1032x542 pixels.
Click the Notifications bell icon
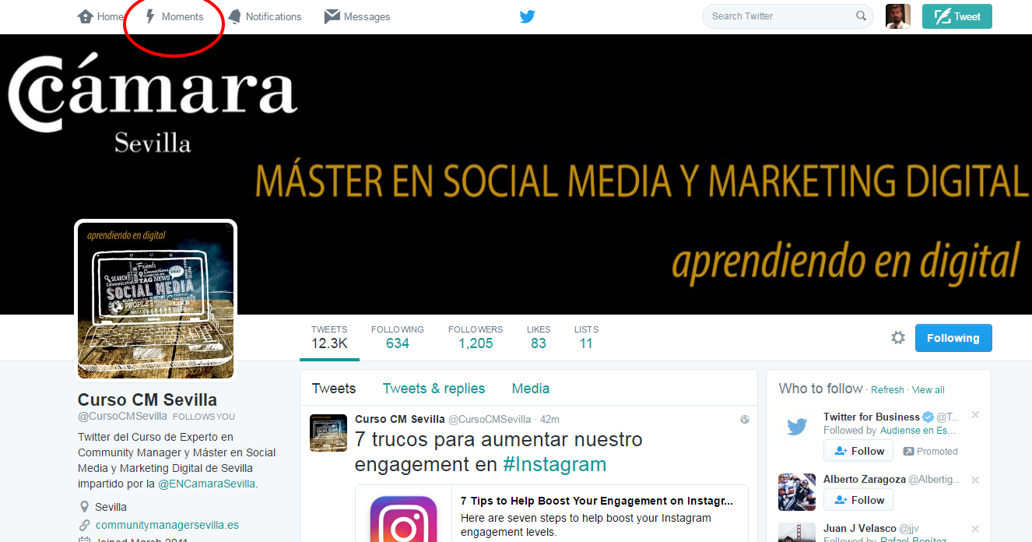pyautogui.click(x=234, y=16)
